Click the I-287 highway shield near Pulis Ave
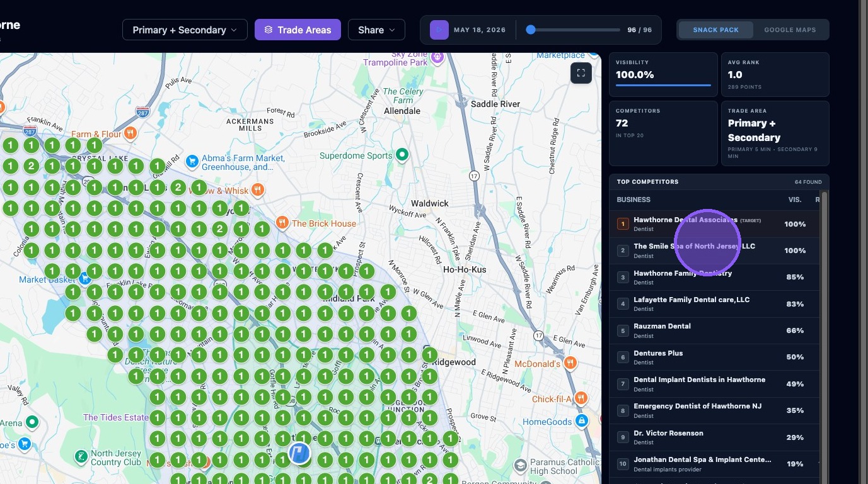Viewport: 868px width, 484px height. click(143, 111)
